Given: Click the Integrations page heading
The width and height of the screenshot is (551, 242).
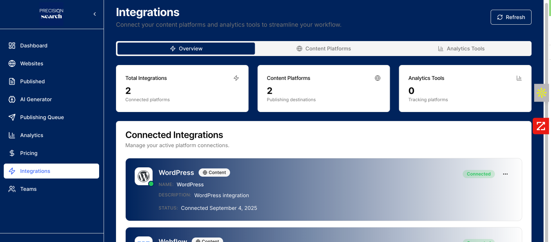Looking at the screenshot, I should (x=148, y=12).
